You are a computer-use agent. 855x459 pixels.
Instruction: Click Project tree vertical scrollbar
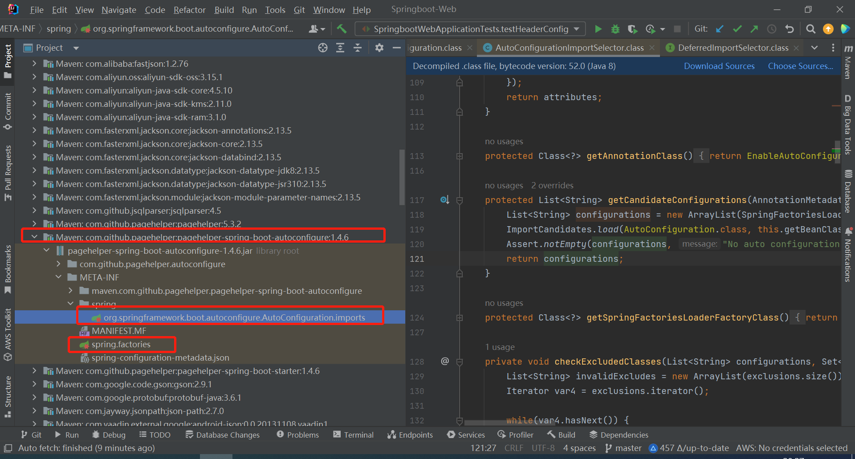pos(402,177)
